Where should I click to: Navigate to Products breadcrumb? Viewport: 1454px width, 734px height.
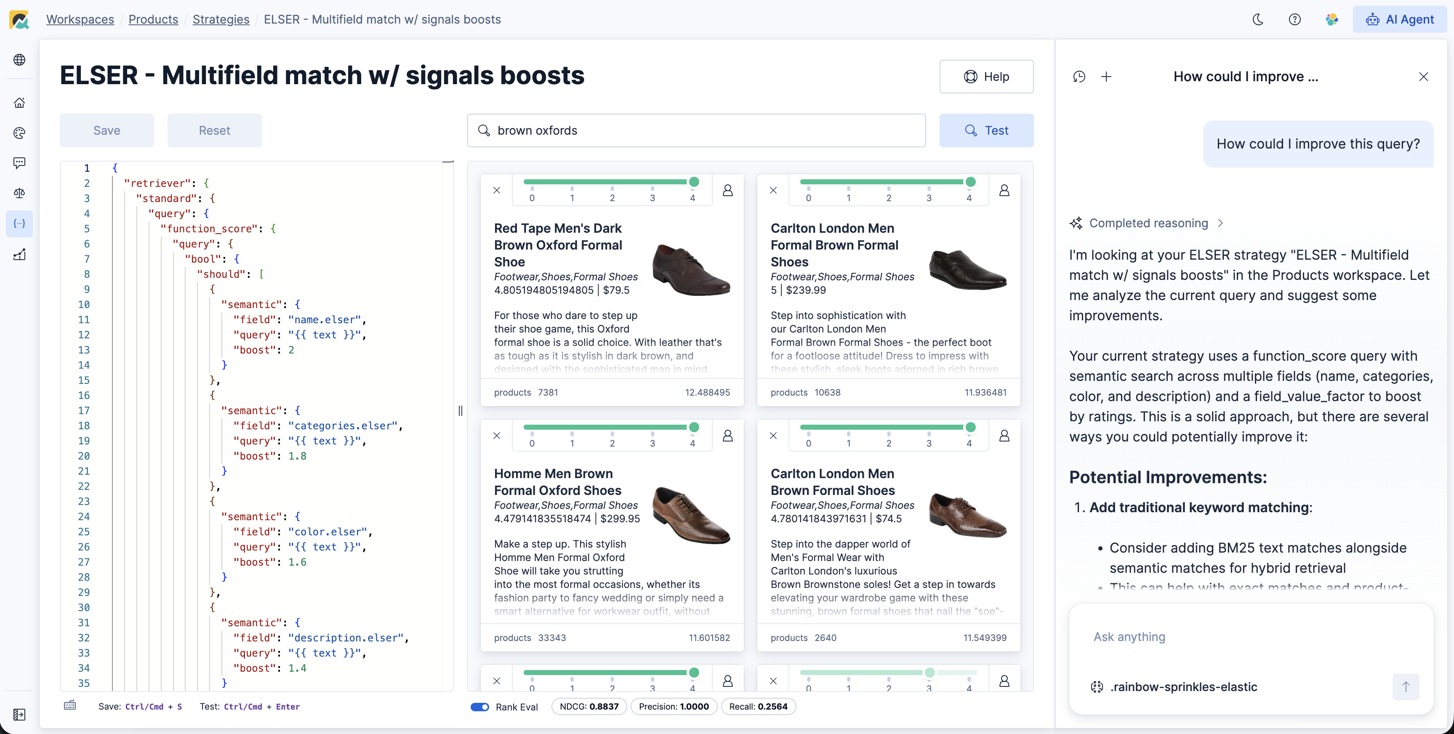point(153,19)
